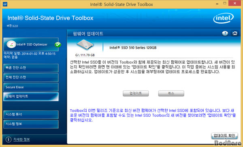Click the Intel logo in header
This screenshot has height=147, width=243.
pos(223,18)
